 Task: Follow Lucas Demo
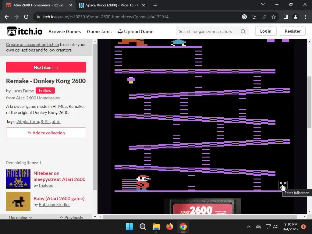45,90
